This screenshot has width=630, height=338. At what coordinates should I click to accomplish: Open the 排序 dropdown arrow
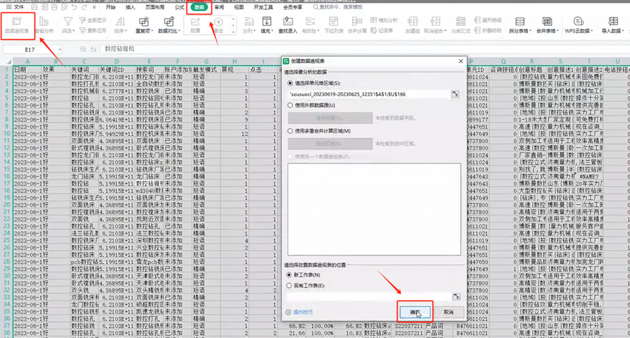pyautogui.click(x=126, y=31)
